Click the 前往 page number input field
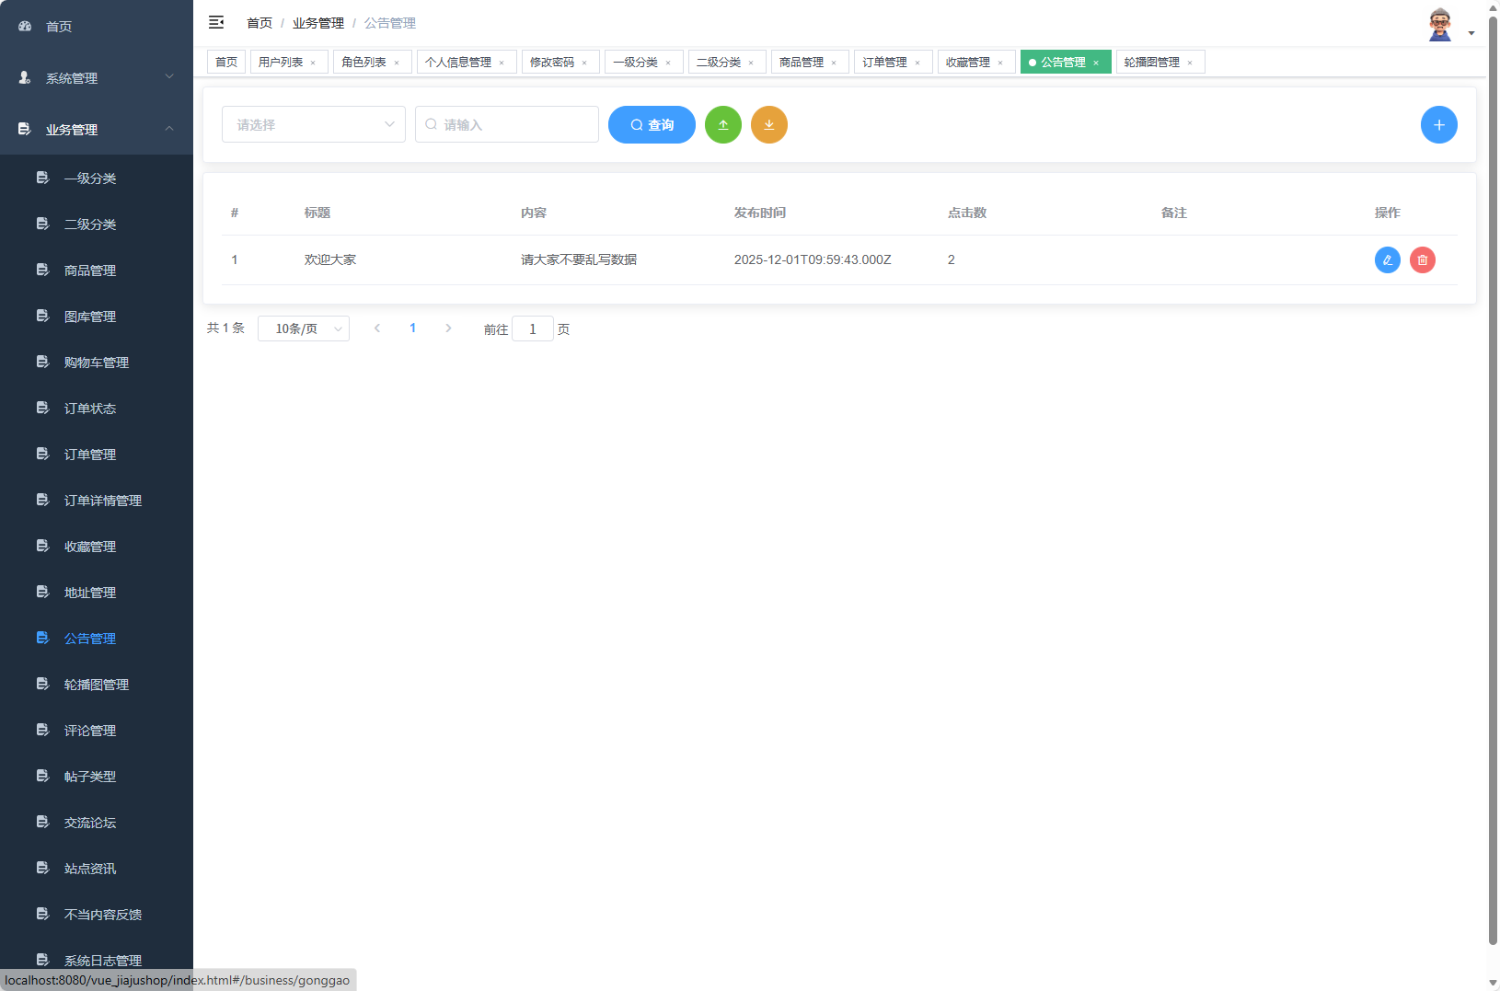The height and width of the screenshot is (991, 1500). pos(533,328)
